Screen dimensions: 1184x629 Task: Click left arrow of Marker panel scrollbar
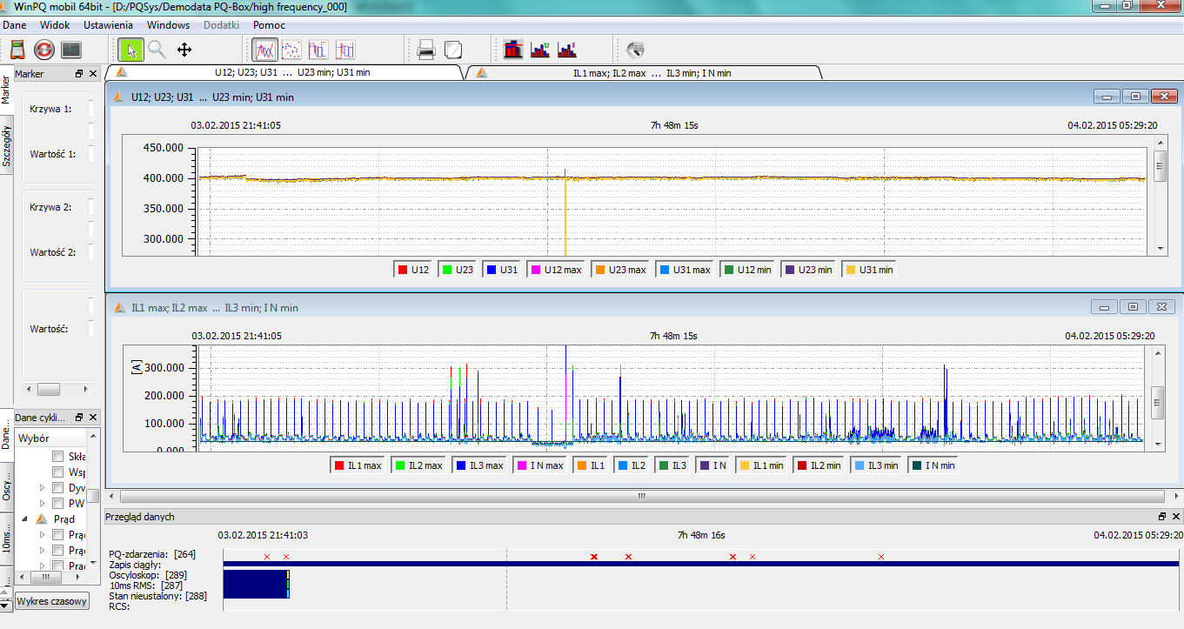27,389
